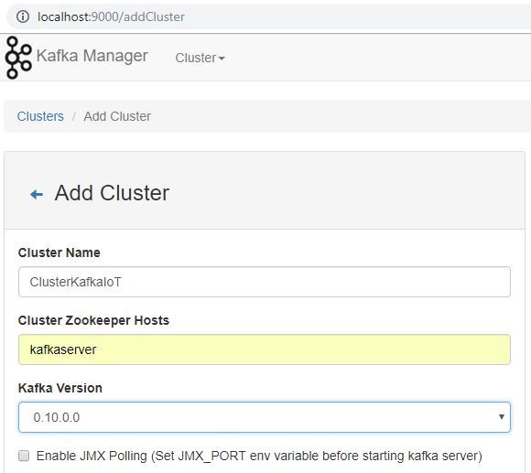Click the Kafka Manager brand title
Screen dimensions: 531x473
(x=92, y=56)
